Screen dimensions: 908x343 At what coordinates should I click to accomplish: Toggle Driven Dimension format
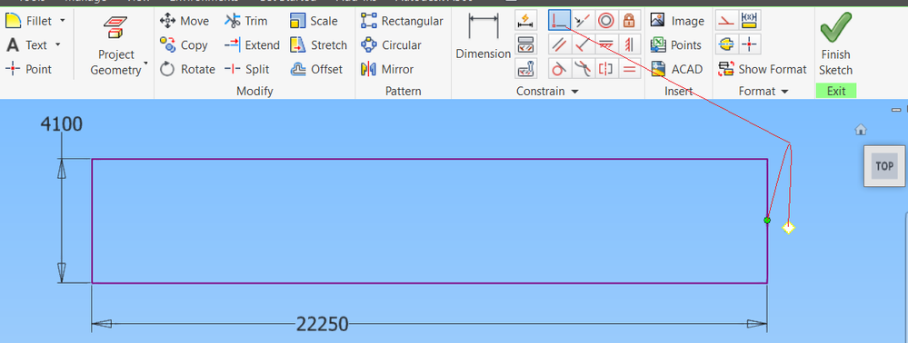tap(749, 21)
